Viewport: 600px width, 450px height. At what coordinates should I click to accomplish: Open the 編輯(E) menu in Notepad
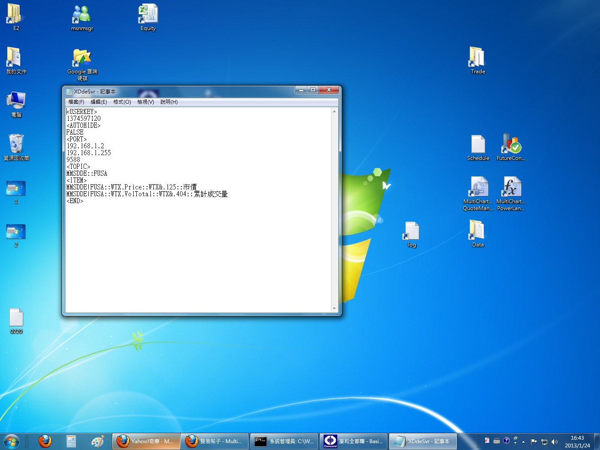point(99,102)
